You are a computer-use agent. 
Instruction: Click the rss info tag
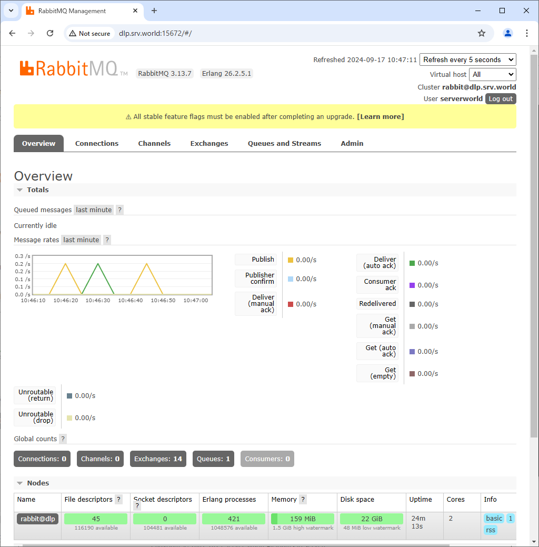491,530
